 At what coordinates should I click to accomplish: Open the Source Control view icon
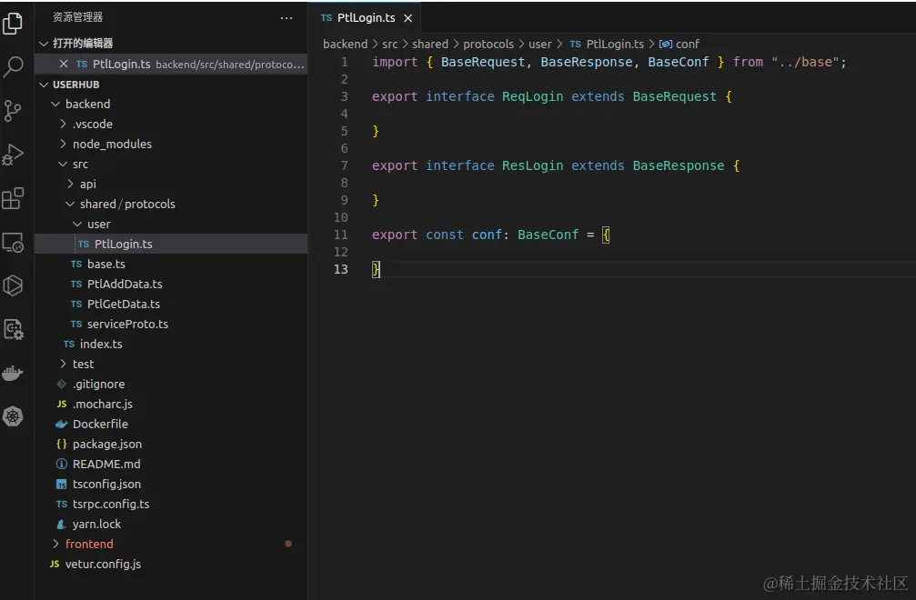[x=13, y=110]
